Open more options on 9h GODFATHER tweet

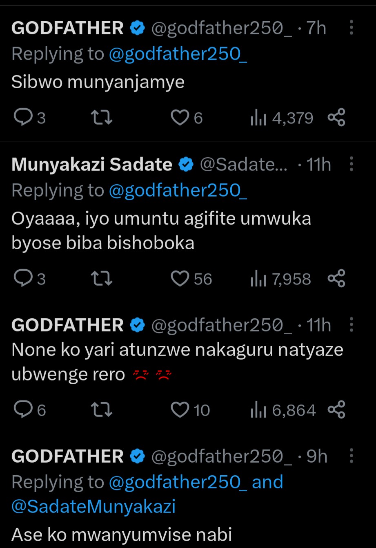point(352,456)
